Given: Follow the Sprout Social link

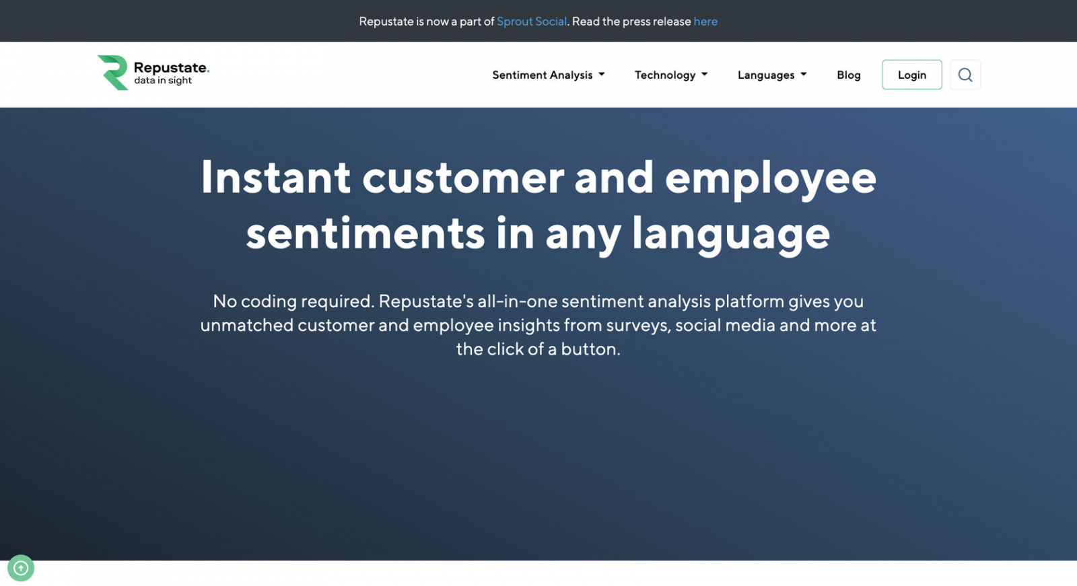Looking at the screenshot, I should click(x=531, y=22).
